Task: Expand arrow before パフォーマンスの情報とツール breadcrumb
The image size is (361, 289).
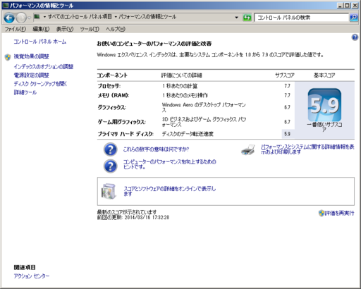Action: tap(116, 17)
